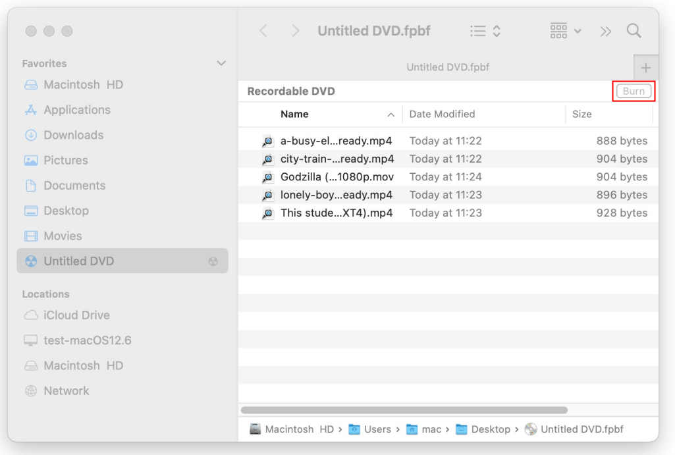Show more toolbar items double chevron
Viewport: 675px width, 455px height.
(605, 31)
